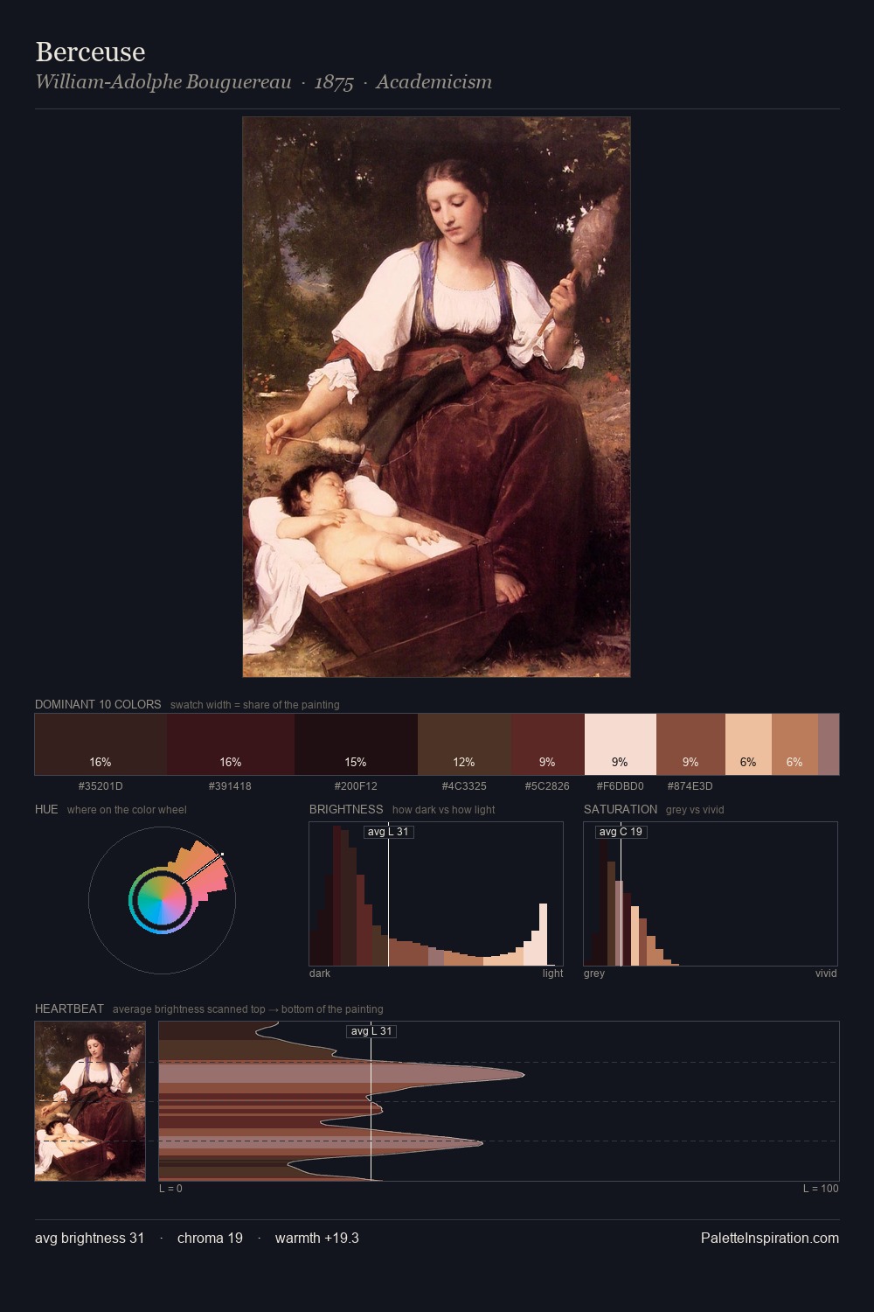
Task: Click the artist name William-Adolphe Bouguereau
Action: coord(163,82)
